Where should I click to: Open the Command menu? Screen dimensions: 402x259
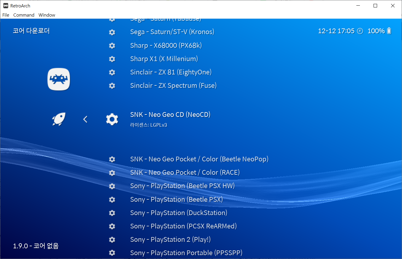point(24,15)
